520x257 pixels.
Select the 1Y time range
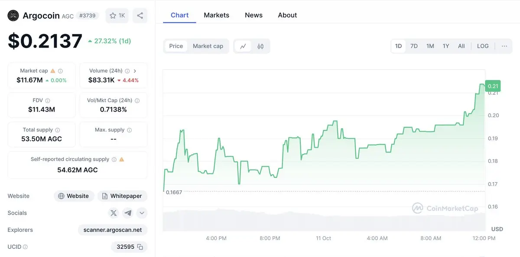pyautogui.click(x=446, y=46)
